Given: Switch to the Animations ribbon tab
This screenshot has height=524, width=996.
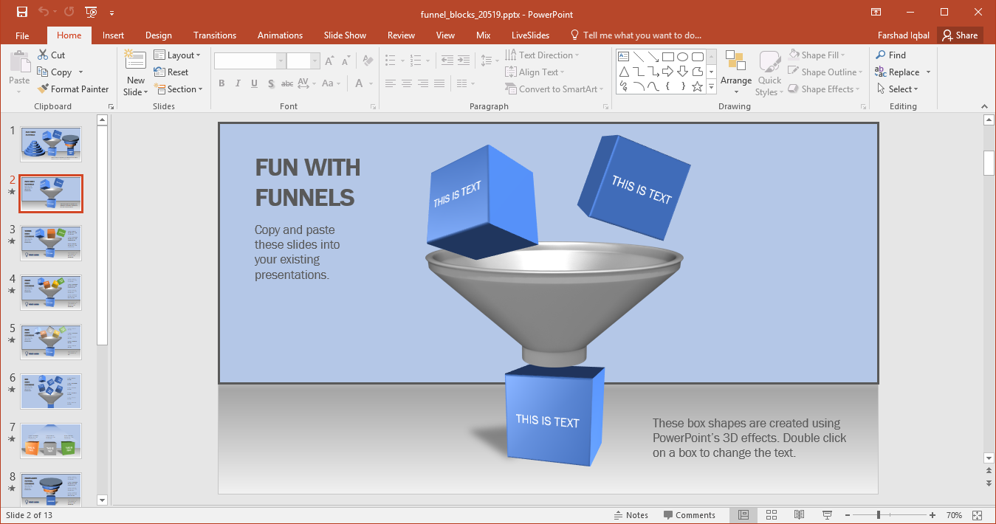Looking at the screenshot, I should coord(279,35).
